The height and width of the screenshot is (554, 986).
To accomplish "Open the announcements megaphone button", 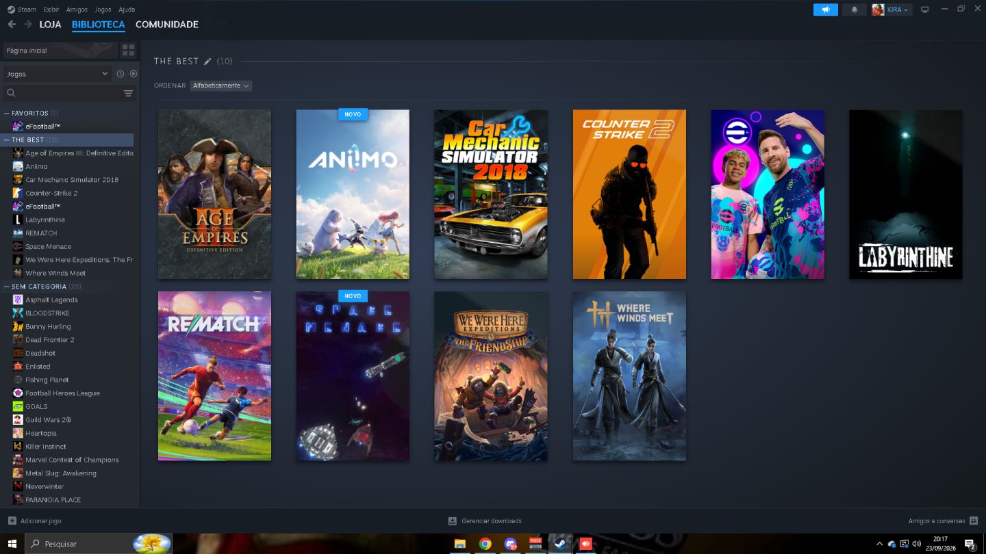I will click(x=826, y=10).
